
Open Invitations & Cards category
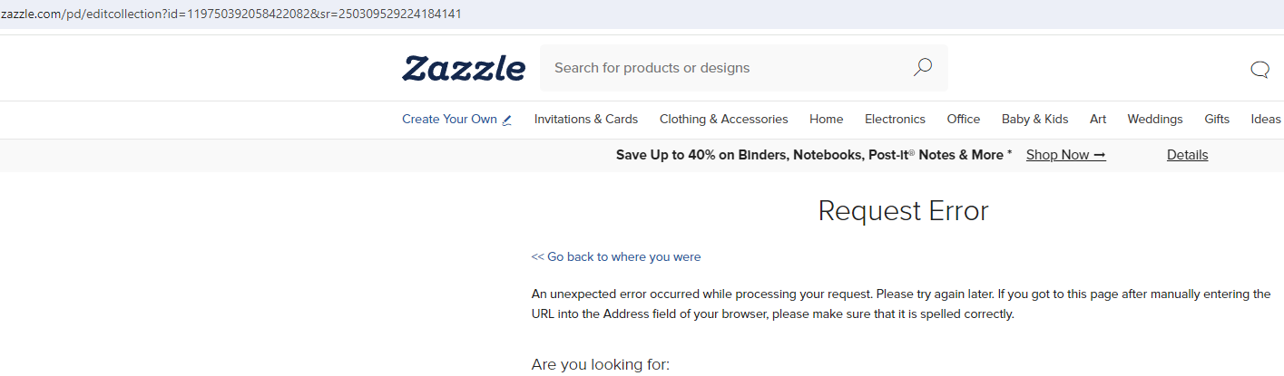(586, 119)
